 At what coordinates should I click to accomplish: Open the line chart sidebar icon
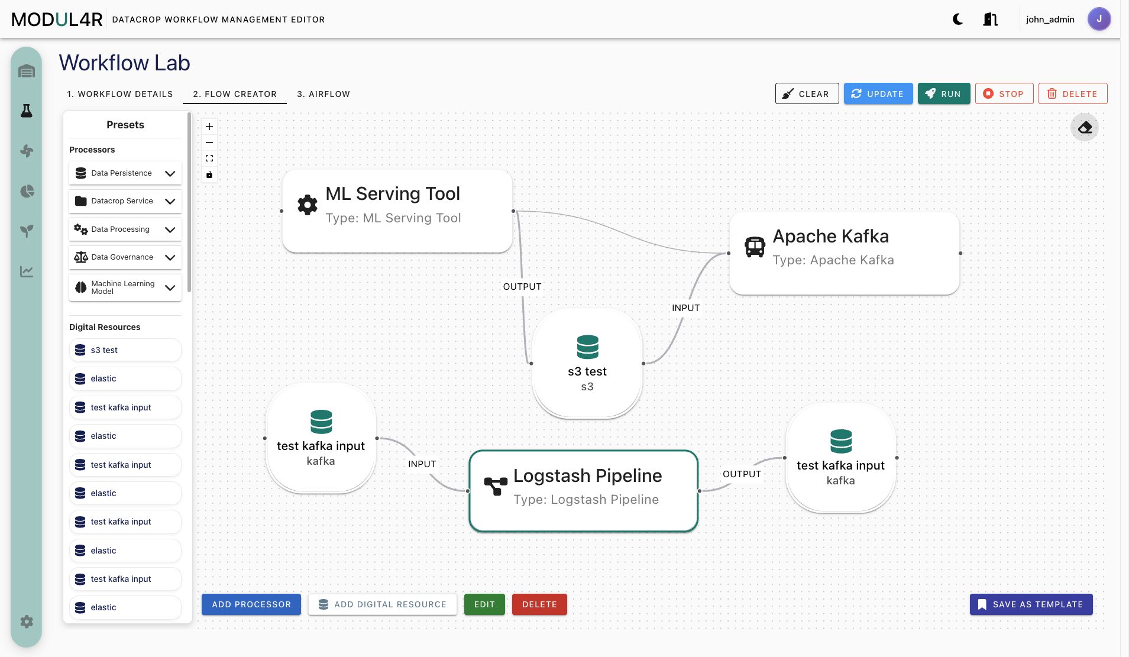pyautogui.click(x=27, y=271)
